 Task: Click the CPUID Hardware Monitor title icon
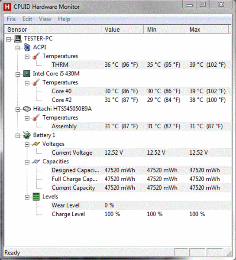7,7
